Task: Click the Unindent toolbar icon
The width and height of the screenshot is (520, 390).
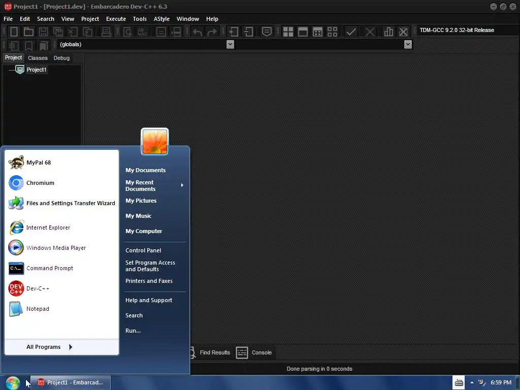Action: coord(248,32)
